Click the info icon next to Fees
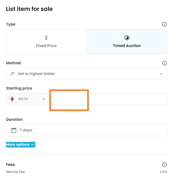 164,165
